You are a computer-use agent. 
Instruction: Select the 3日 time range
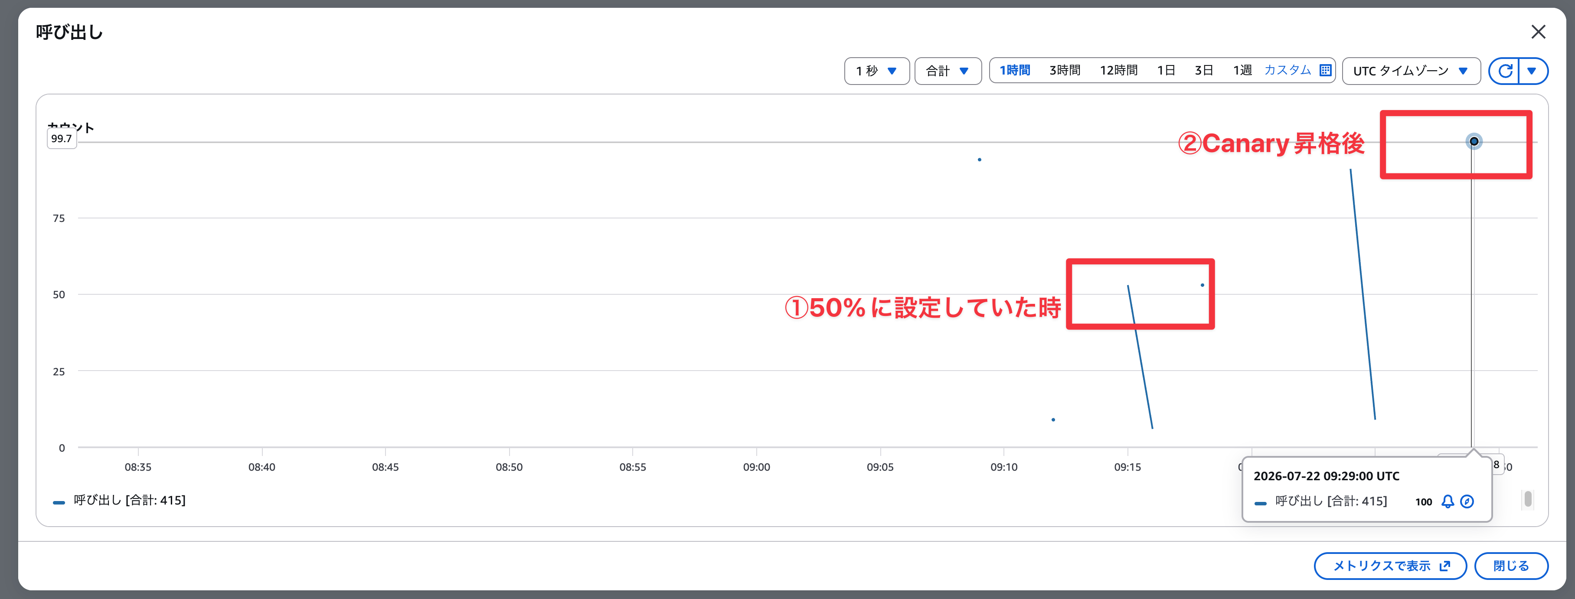[x=1204, y=70]
